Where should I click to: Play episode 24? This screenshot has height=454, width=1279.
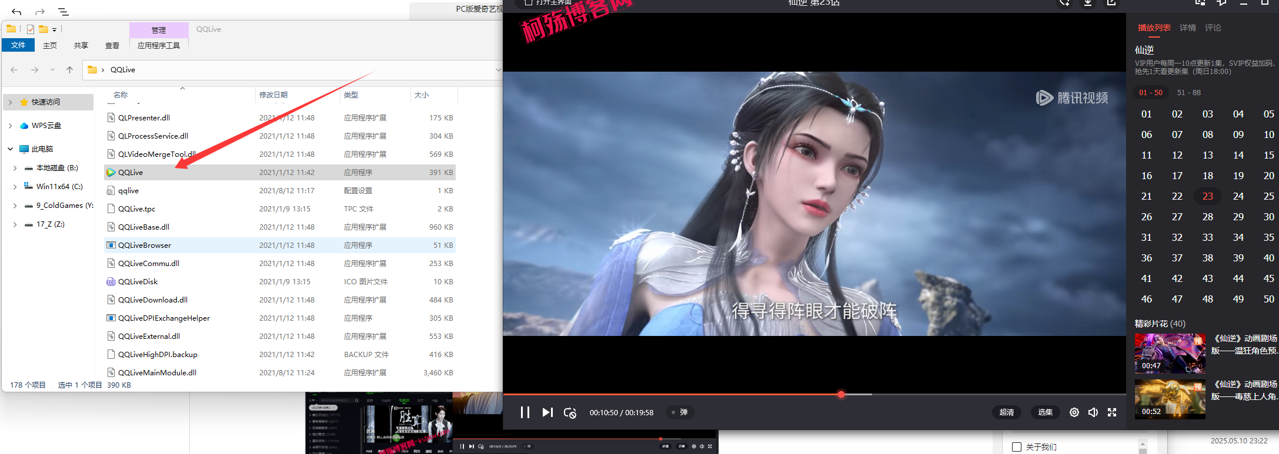(1238, 196)
